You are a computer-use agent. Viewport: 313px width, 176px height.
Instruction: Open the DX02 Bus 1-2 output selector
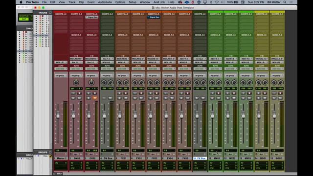pyautogui.click(x=91, y=62)
